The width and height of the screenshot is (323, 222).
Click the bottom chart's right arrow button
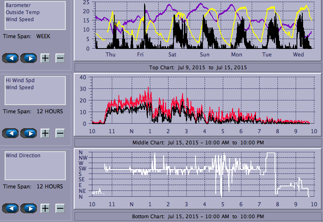tap(29, 208)
